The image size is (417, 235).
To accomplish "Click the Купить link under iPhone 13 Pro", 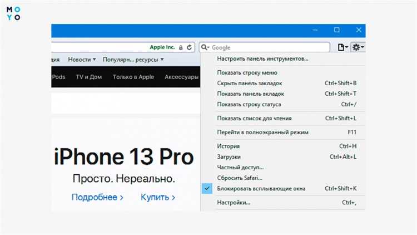I will (x=158, y=197).
